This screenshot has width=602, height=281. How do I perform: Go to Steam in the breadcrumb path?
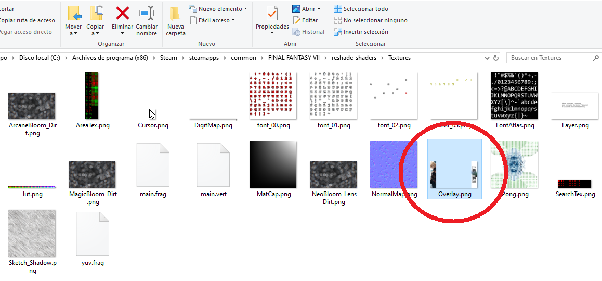168,58
